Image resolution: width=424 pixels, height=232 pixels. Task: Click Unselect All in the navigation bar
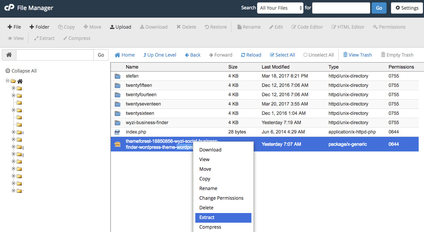319,55
